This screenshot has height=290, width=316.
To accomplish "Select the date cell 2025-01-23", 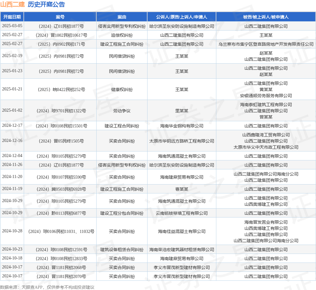I will [x=12, y=71].
